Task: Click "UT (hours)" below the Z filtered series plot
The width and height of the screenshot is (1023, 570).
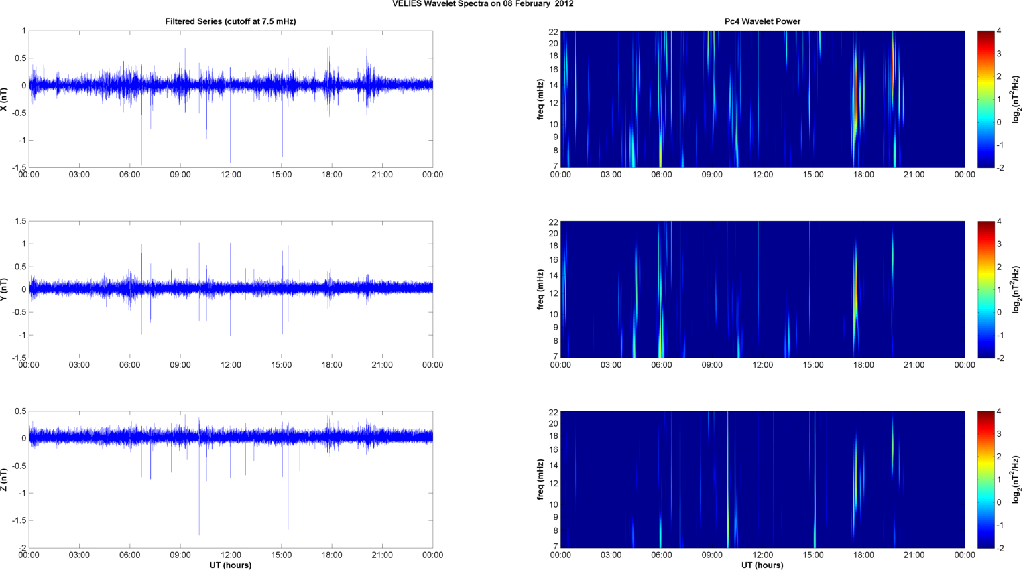Action: tap(231, 565)
